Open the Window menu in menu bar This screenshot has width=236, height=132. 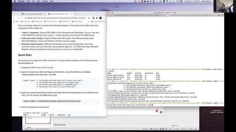point(45,1)
